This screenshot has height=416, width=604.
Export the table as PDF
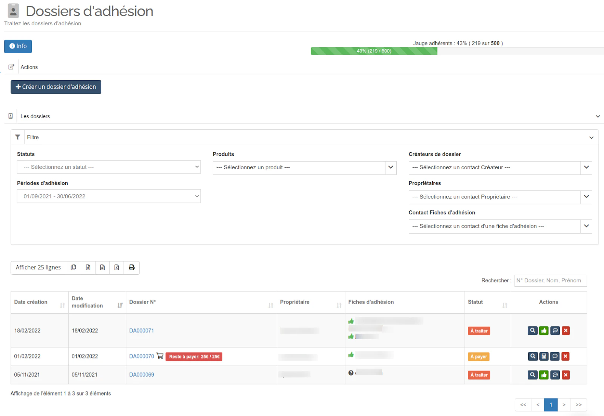coord(117,268)
